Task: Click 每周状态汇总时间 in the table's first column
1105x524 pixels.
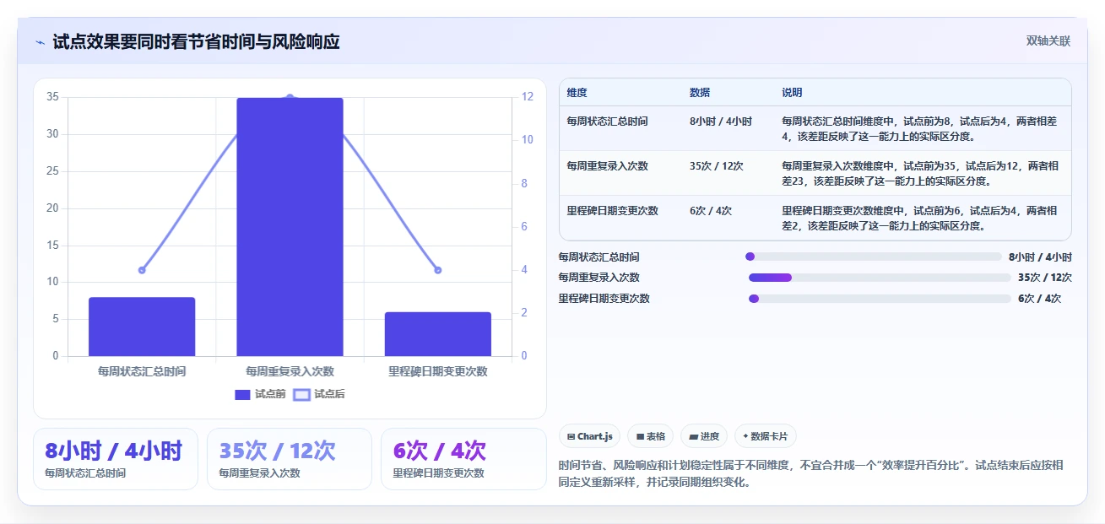Action: tap(608, 122)
